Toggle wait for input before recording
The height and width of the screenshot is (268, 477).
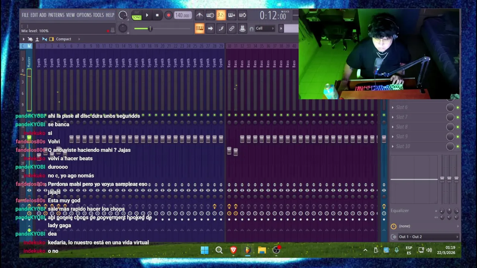(210, 15)
